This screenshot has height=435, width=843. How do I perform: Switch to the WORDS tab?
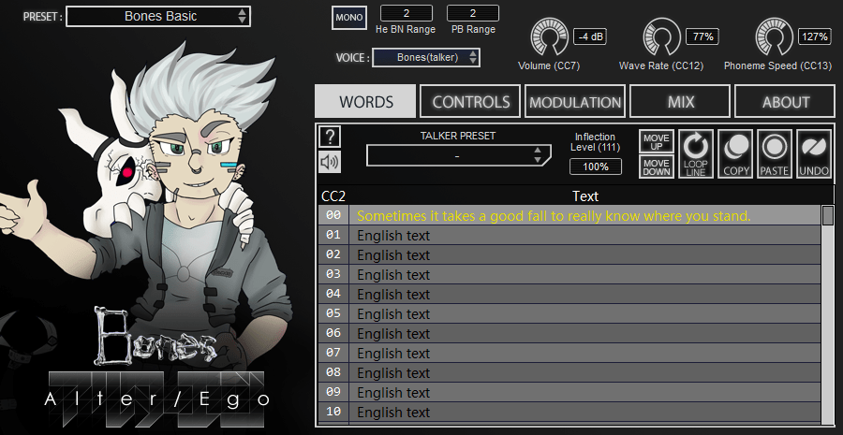click(365, 101)
